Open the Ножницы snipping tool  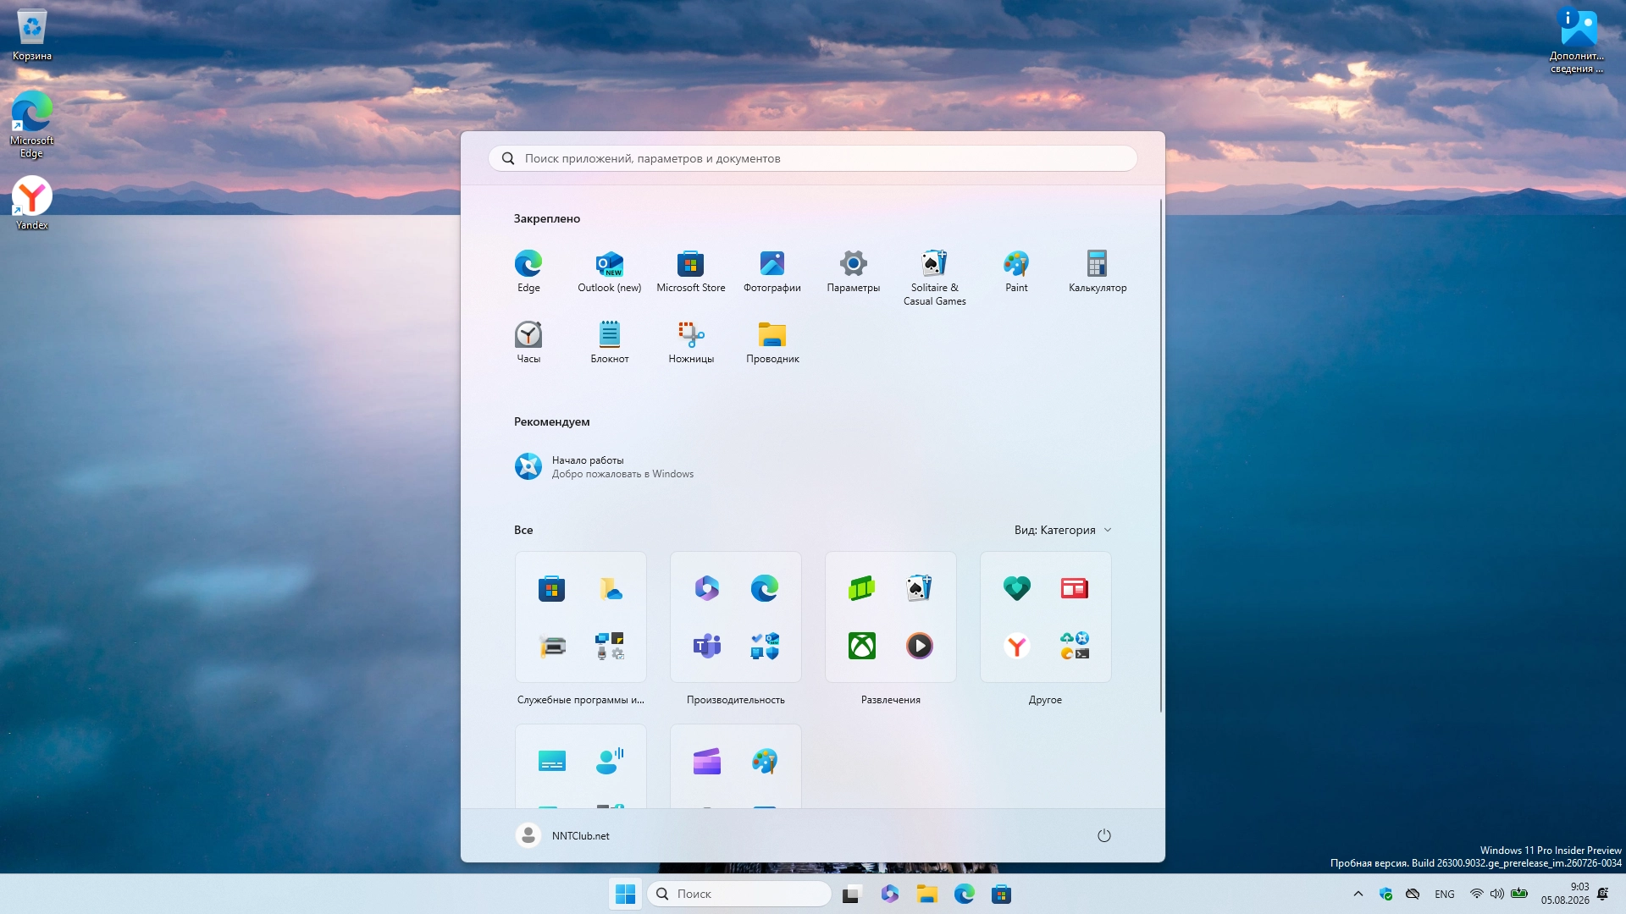click(x=691, y=342)
